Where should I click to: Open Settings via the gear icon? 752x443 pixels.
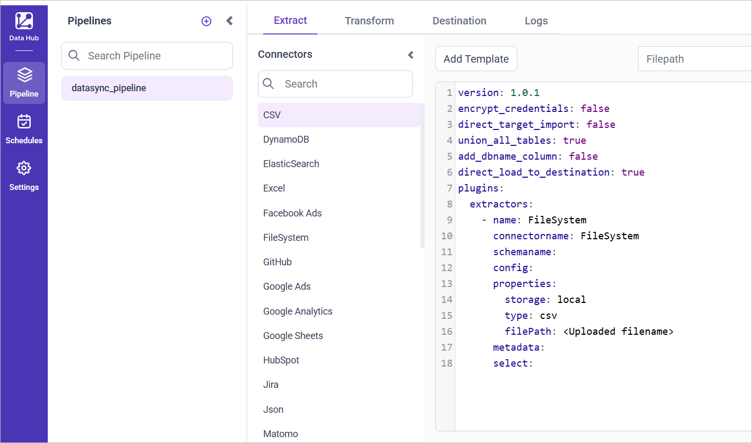tap(24, 175)
